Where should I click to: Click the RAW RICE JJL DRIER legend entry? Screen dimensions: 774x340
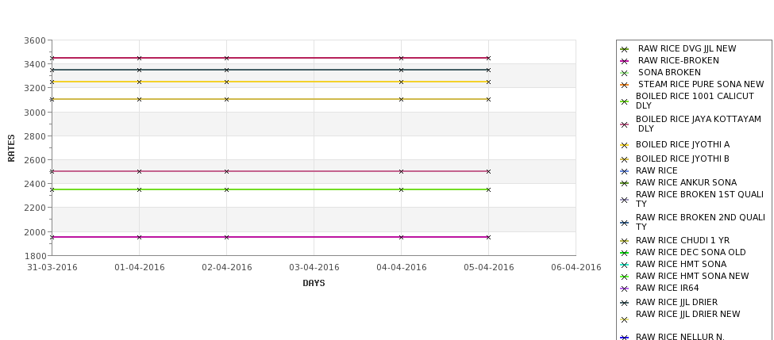click(676, 303)
